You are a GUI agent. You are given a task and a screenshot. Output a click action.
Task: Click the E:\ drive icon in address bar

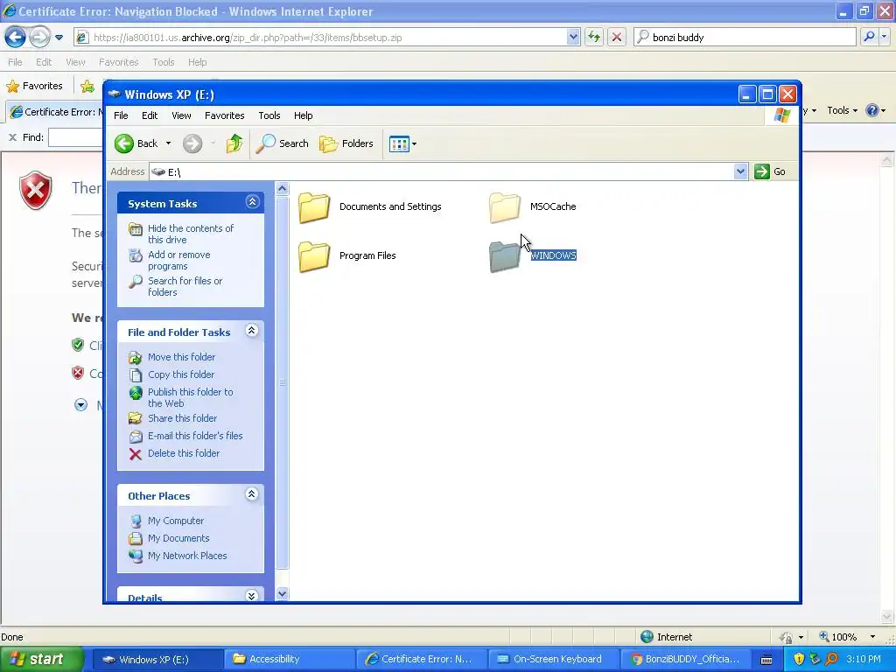pos(158,171)
